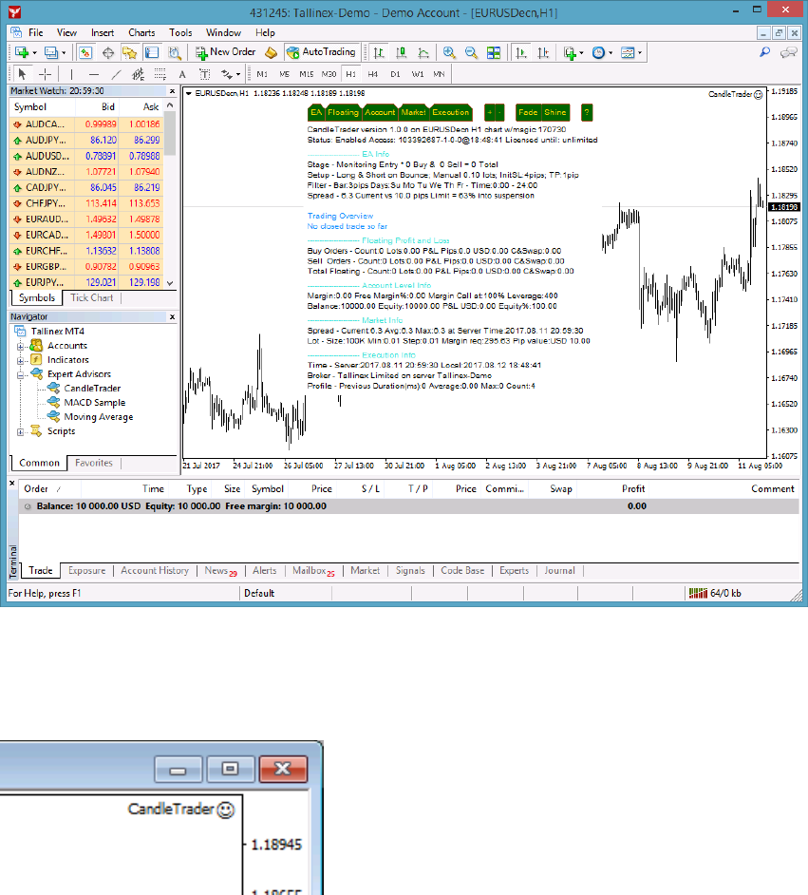Screen dimensions: 808x895
Task: Draw a vertical line tool
Action: coord(71,74)
